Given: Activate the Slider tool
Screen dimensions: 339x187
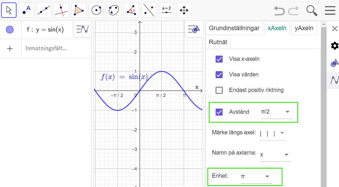Looking at the screenshot, I should click(166, 10).
